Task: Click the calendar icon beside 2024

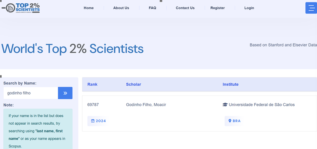Action: 93,121
